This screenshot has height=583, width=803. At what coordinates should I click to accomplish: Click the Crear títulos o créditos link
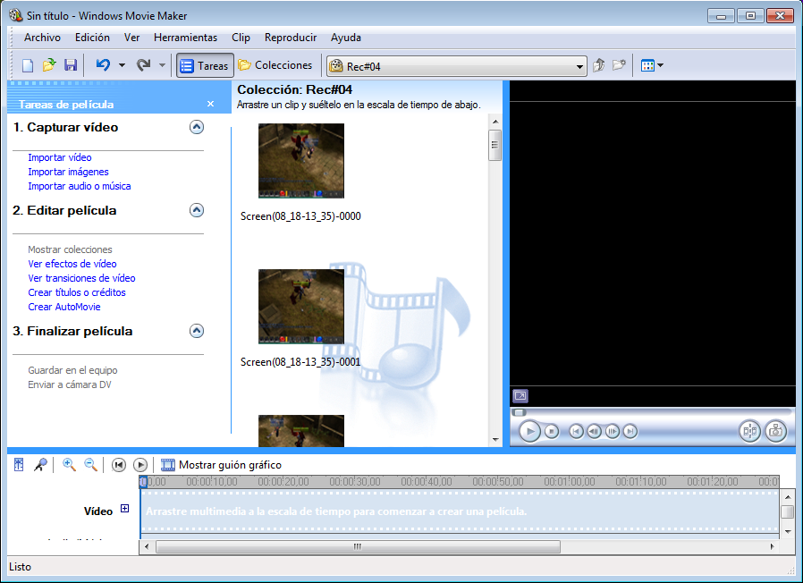[x=77, y=292]
